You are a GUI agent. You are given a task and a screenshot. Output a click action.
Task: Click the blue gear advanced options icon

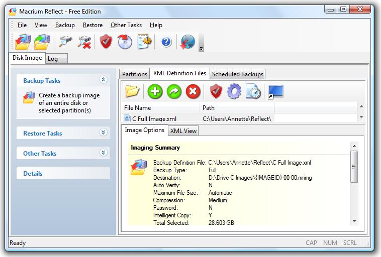click(x=234, y=91)
